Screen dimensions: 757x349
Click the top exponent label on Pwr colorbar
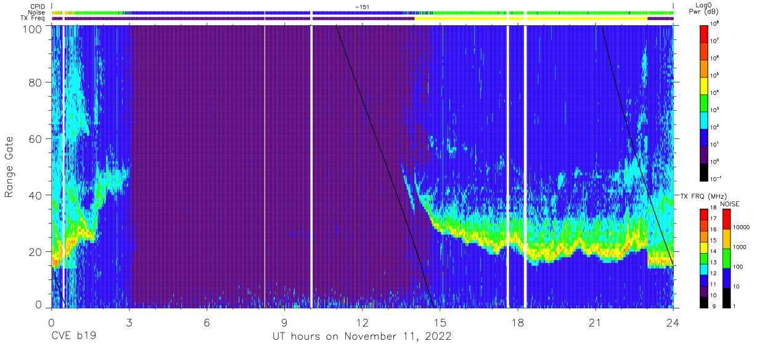[716, 23]
